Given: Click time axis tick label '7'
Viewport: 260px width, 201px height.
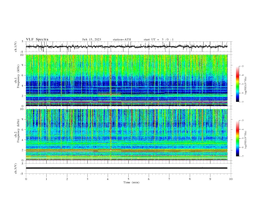Looking at the screenshot, I should tap(169, 179).
